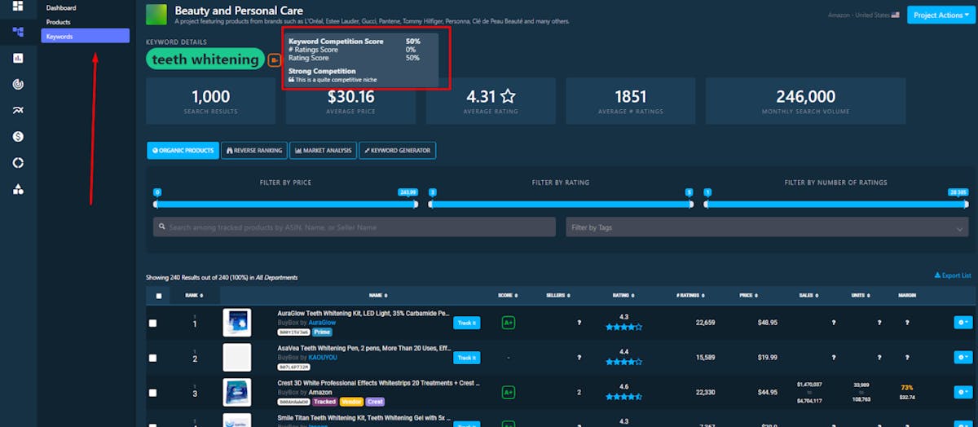Grab the price filter maximum handle
Screen dimensions: 978x427
416,204
